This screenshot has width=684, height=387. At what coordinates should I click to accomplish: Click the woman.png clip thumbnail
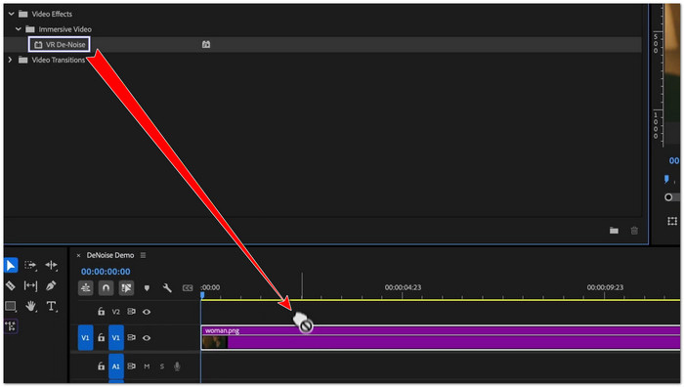(215, 342)
